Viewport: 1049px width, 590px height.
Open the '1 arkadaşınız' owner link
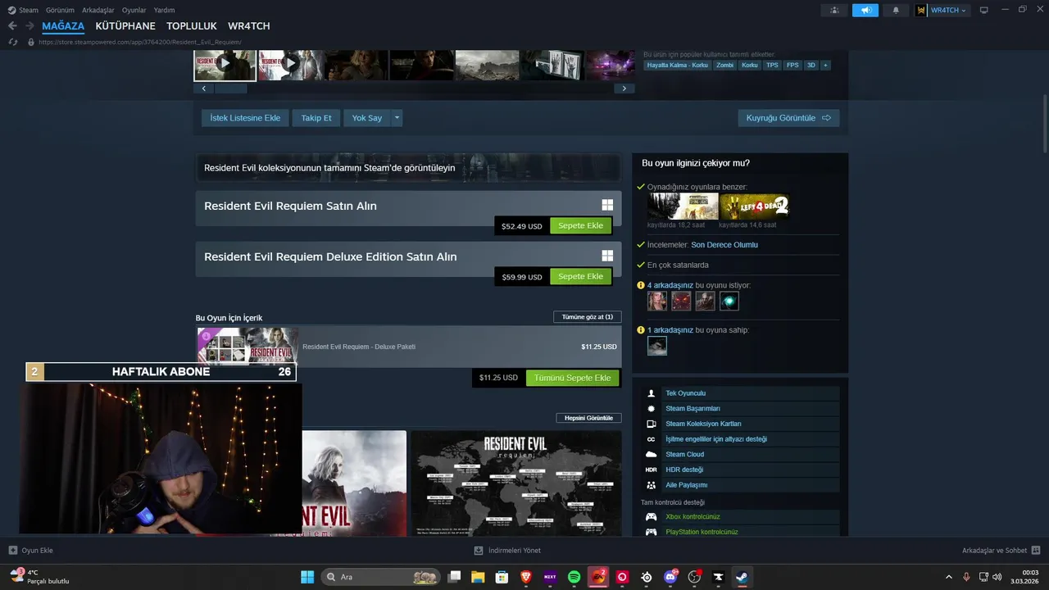670,330
